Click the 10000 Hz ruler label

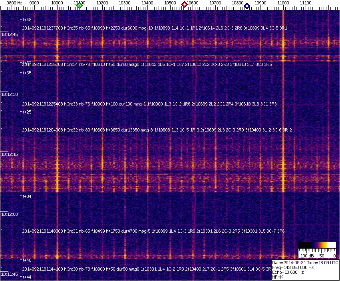[x=58, y=3]
